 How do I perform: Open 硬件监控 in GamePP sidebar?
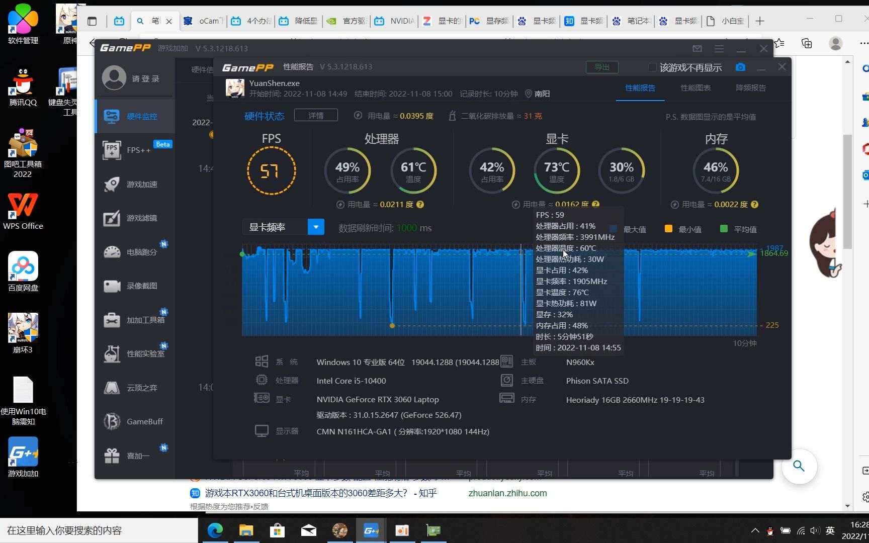135,116
